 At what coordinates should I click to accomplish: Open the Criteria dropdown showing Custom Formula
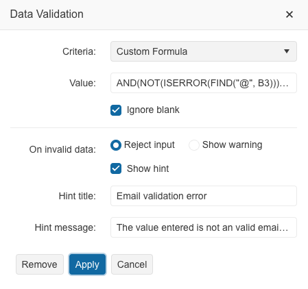[204, 51]
